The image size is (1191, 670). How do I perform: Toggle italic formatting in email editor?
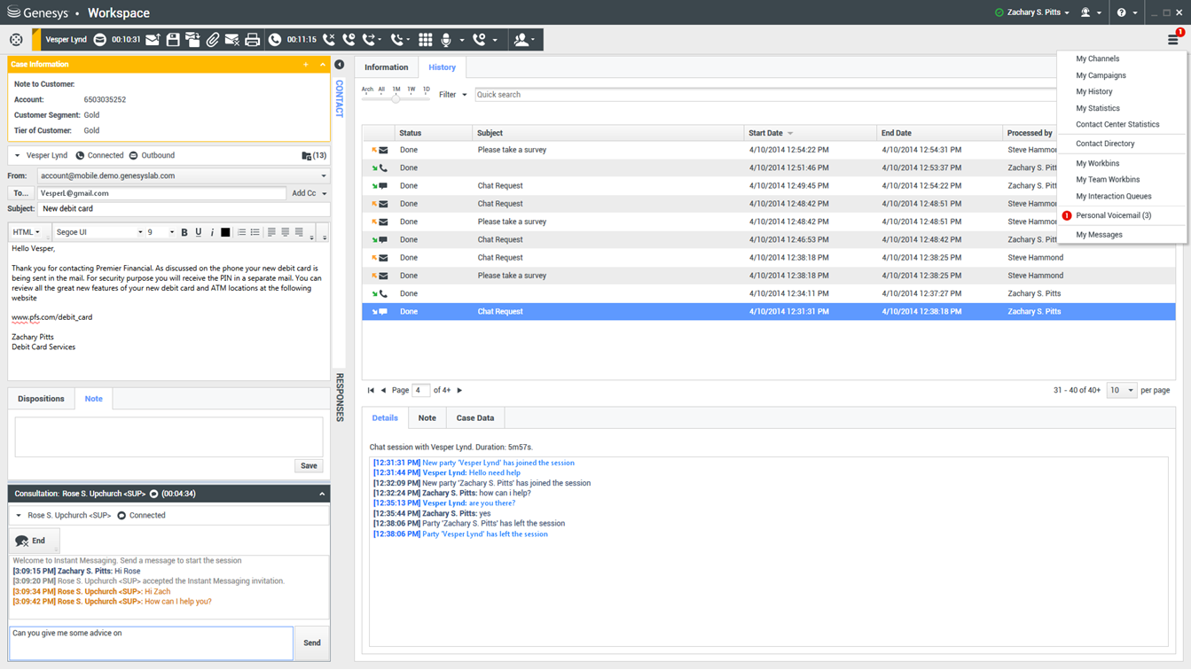coord(212,232)
